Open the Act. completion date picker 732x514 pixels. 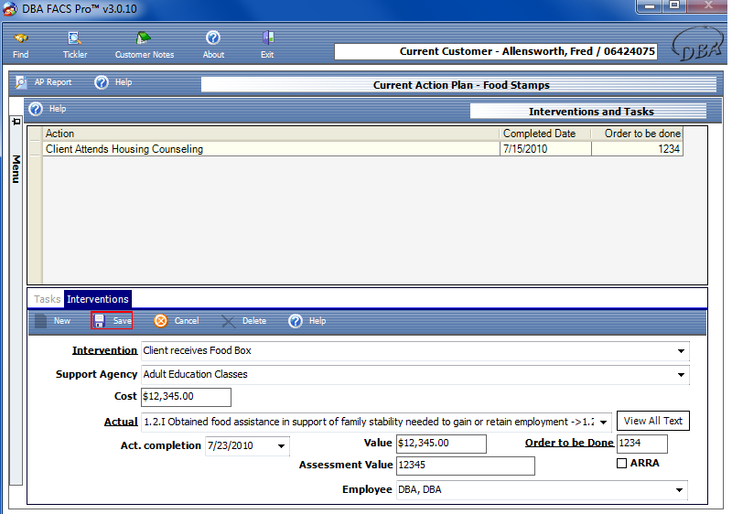280,446
